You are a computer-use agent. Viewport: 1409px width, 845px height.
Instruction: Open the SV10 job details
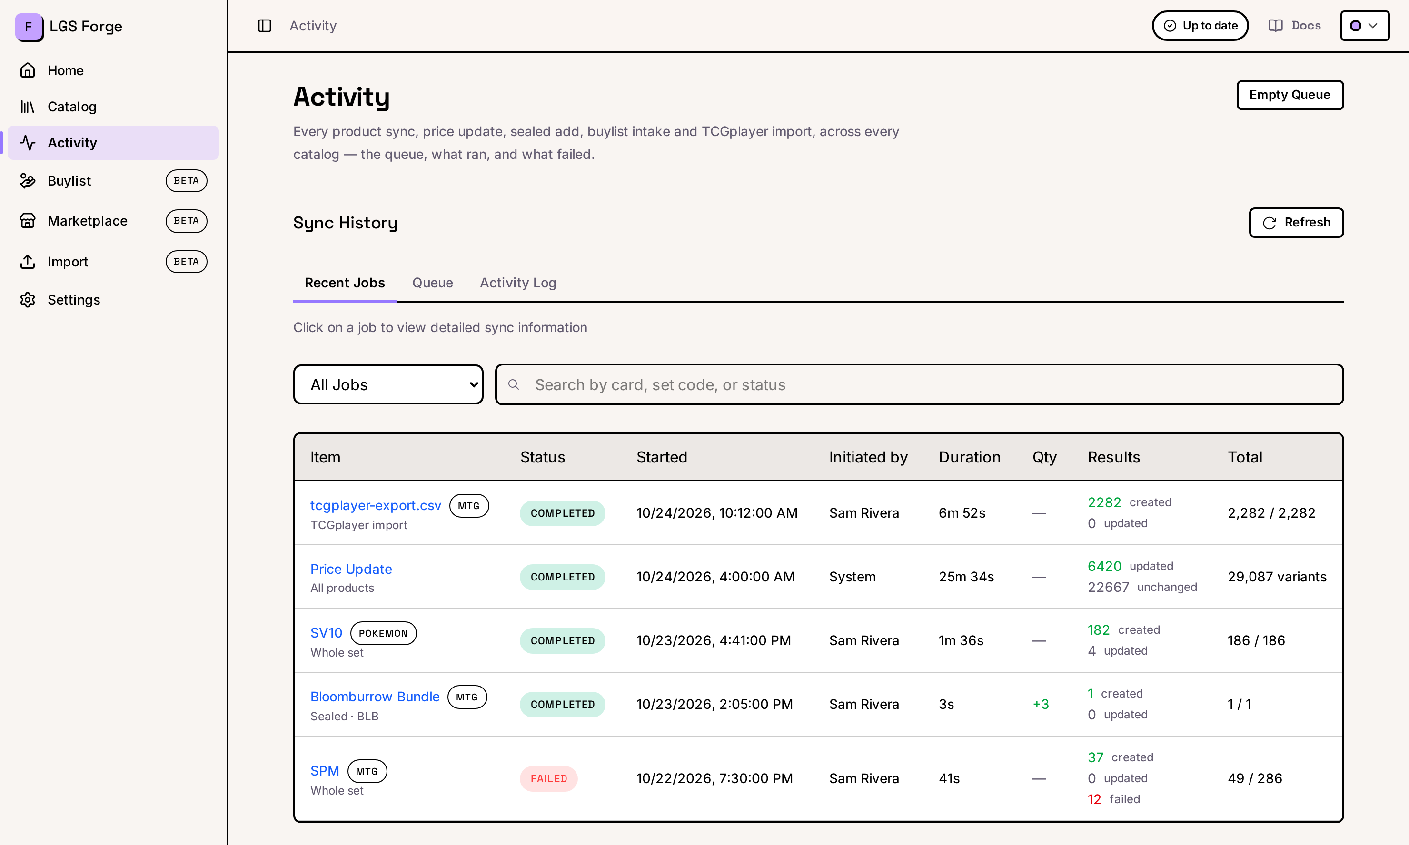tap(327, 633)
